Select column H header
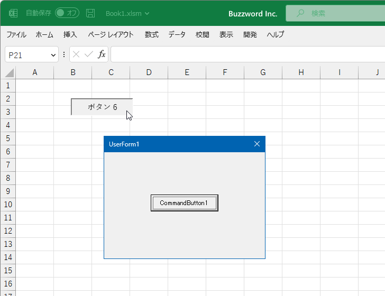The width and height of the screenshot is (385, 296). (301, 72)
